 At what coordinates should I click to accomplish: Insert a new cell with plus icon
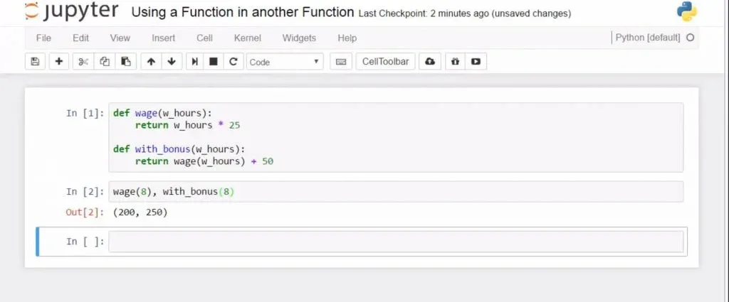58,62
